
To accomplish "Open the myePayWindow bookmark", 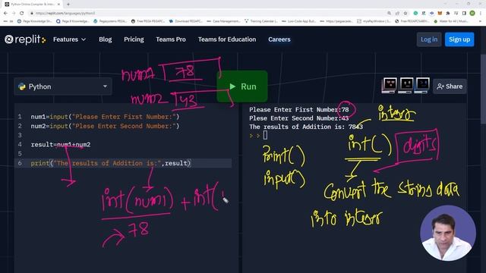I will (x=374, y=21).
